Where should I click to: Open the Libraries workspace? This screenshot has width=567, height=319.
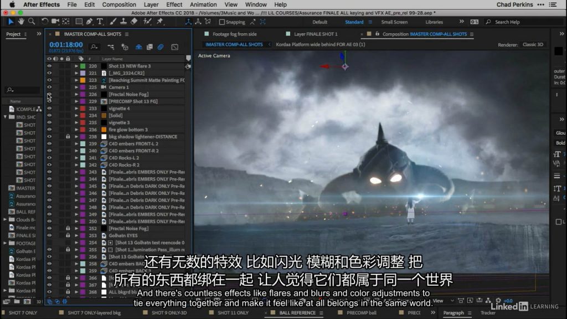click(434, 22)
